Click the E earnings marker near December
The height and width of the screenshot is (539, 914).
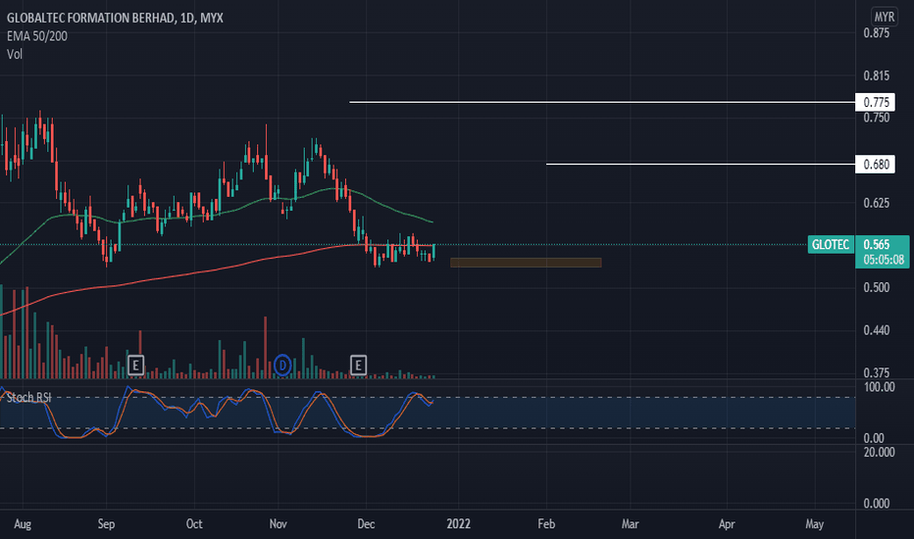[x=359, y=366]
